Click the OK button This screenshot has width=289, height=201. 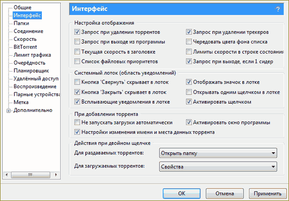(181, 194)
